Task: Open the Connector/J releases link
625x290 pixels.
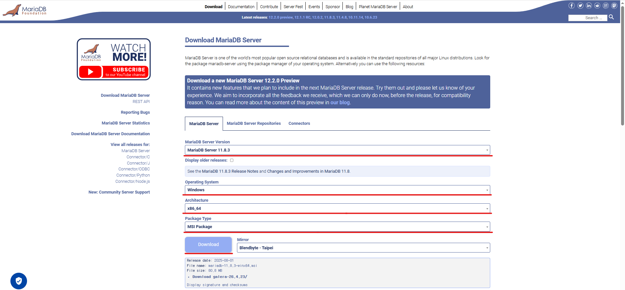Action: [x=138, y=163]
